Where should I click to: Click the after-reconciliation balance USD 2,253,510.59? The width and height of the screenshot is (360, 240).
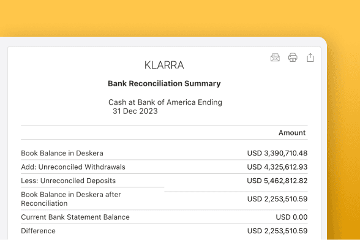pos(277,199)
